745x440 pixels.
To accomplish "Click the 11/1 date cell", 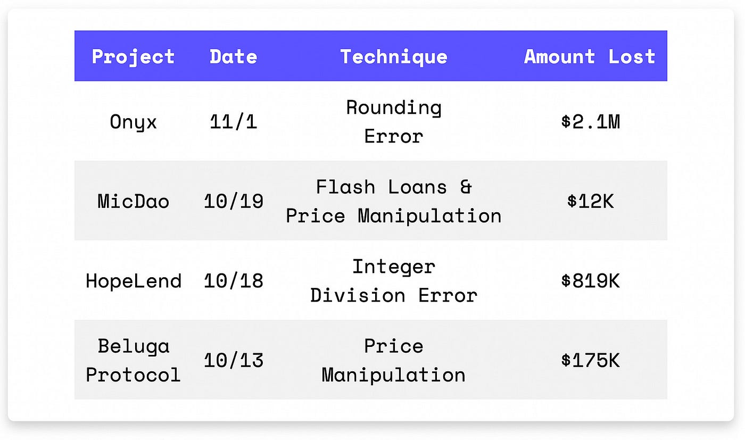I will pos(234,122).
